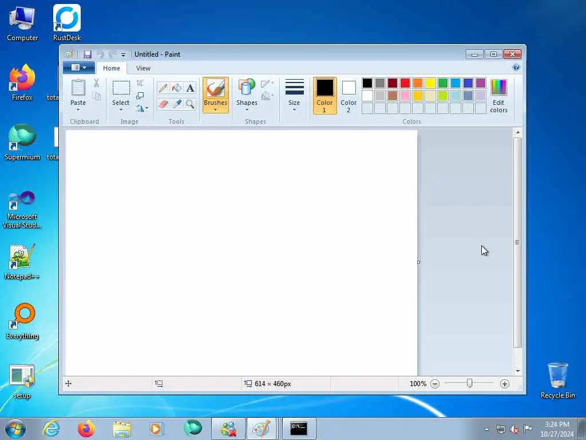Click the canvas right-edge resize handle

click(x=418, y=262)
